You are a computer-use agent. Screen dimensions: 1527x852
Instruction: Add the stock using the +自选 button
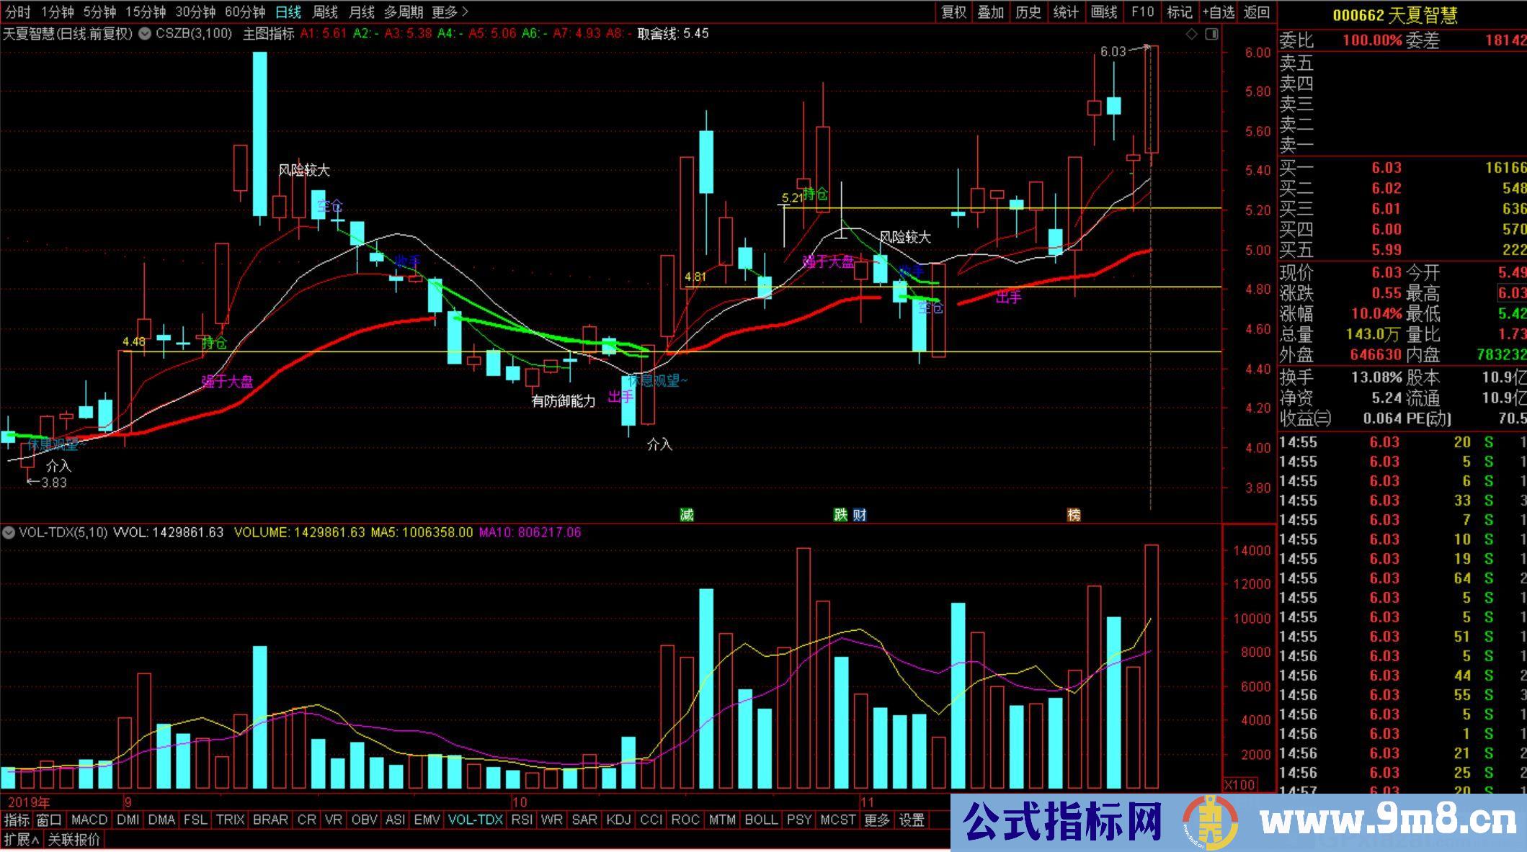(1218, 12)
